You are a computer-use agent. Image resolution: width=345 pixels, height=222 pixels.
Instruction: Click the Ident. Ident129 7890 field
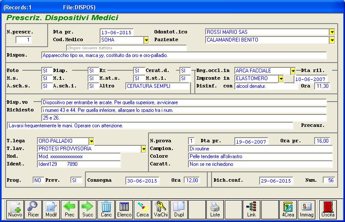(79, 164)
